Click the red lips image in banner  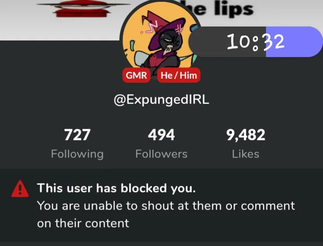[x=83, y=9]
